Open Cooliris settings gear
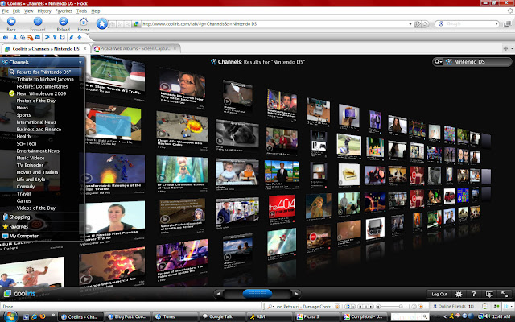This screenshot has width=515, height=322. [x=459, y=294]
